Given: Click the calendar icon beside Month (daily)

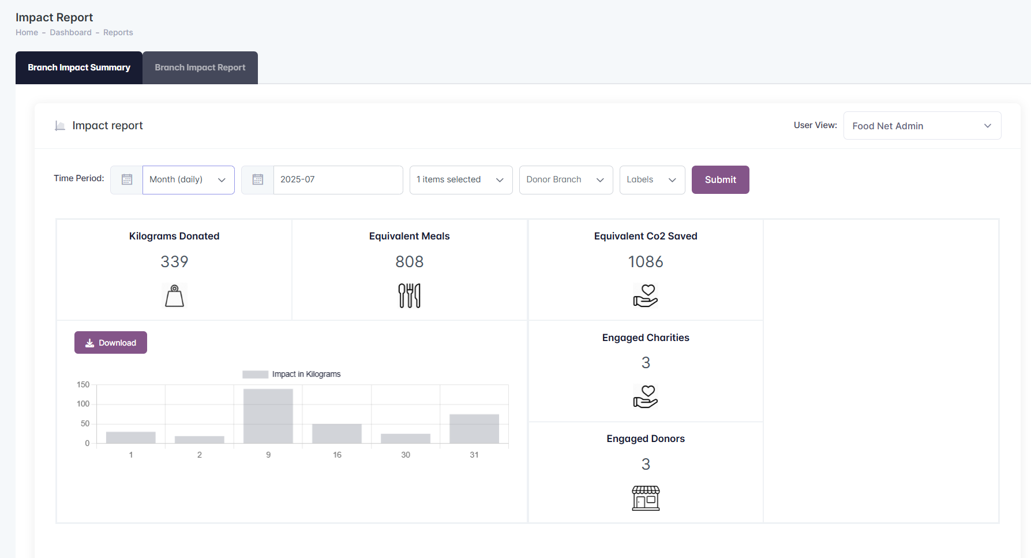Looking at the screenshot, I should [x=127, y=180].
